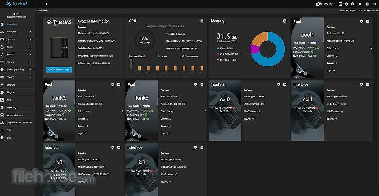Open the Task Manager clipboard icon
Viewport: 379px width, 196px height.
(352, 4)
